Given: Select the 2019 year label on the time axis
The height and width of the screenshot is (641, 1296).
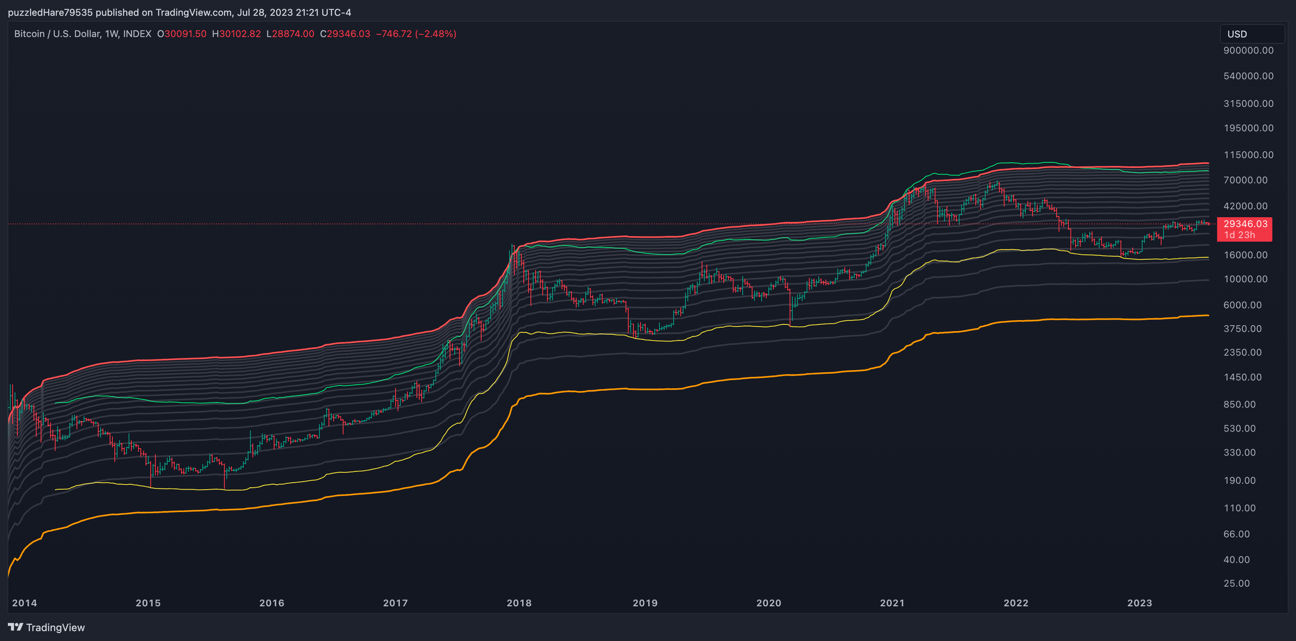Looking at the screenshot, I should tap(645, 603).
